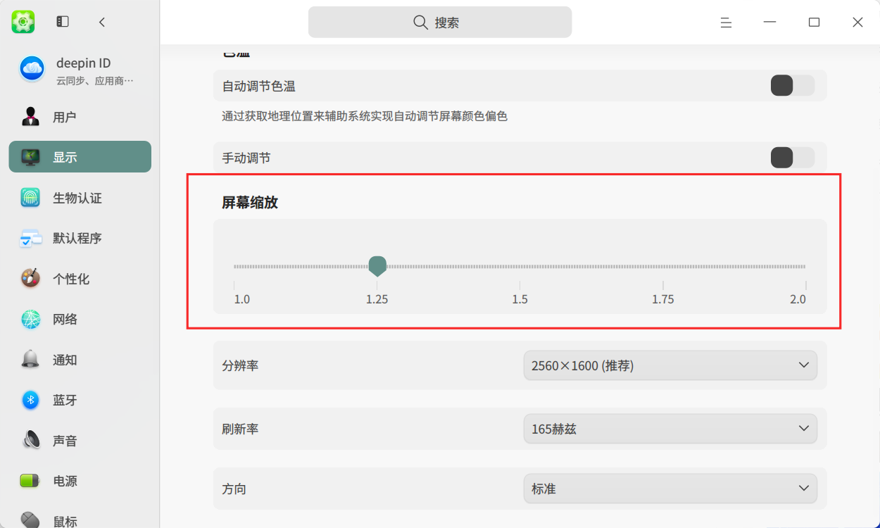Open the 分辨率 resolution dropdown
880x528 pixels.
coord(670,365)
